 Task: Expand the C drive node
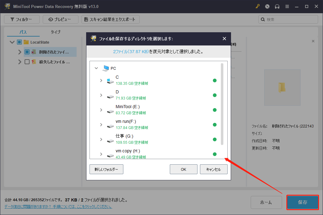click(101, 80)
